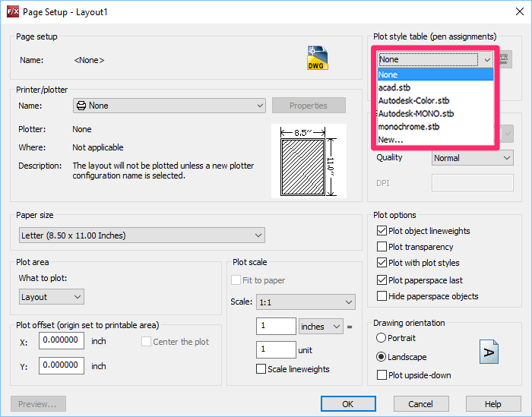The image size is (532, 417).
Task: Open the Scale 1:1 dropdown
Action: coord(306,302)
